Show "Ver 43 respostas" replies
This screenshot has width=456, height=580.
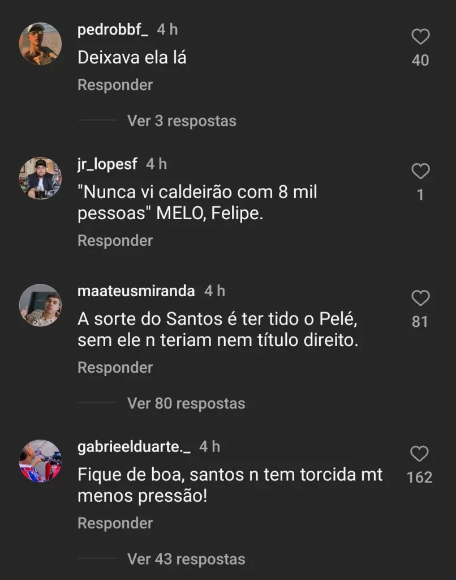coord(186,559)
